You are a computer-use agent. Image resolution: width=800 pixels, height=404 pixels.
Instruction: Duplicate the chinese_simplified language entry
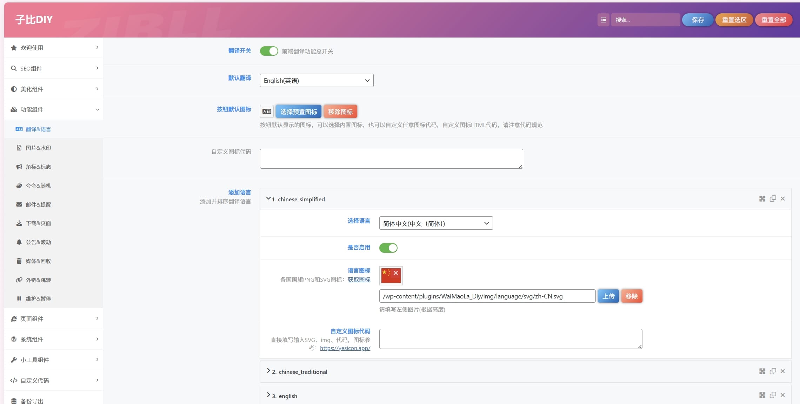point(773,199)
